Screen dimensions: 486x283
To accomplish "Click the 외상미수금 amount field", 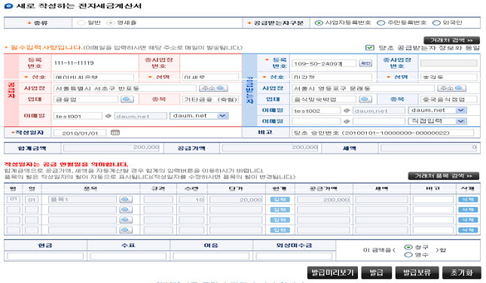I will 294,256.
